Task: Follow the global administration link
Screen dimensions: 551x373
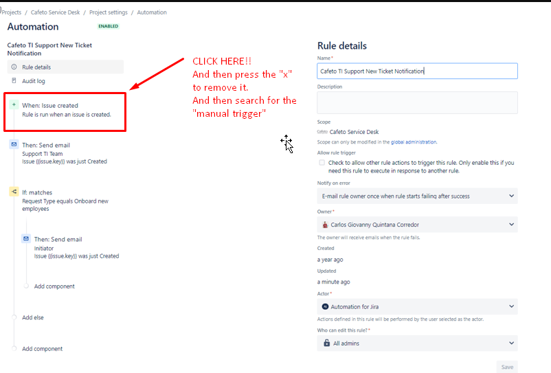Action: click(414, 142)
